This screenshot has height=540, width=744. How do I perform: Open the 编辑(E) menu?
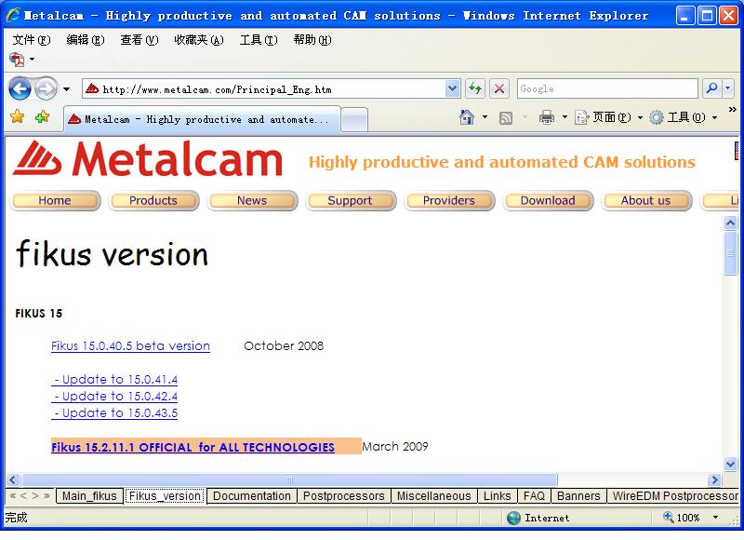86,40
